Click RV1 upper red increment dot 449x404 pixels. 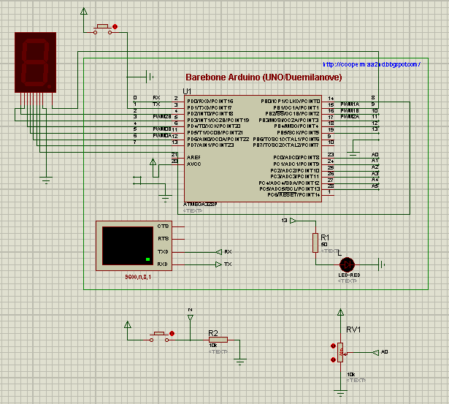(x=333, y=346)
